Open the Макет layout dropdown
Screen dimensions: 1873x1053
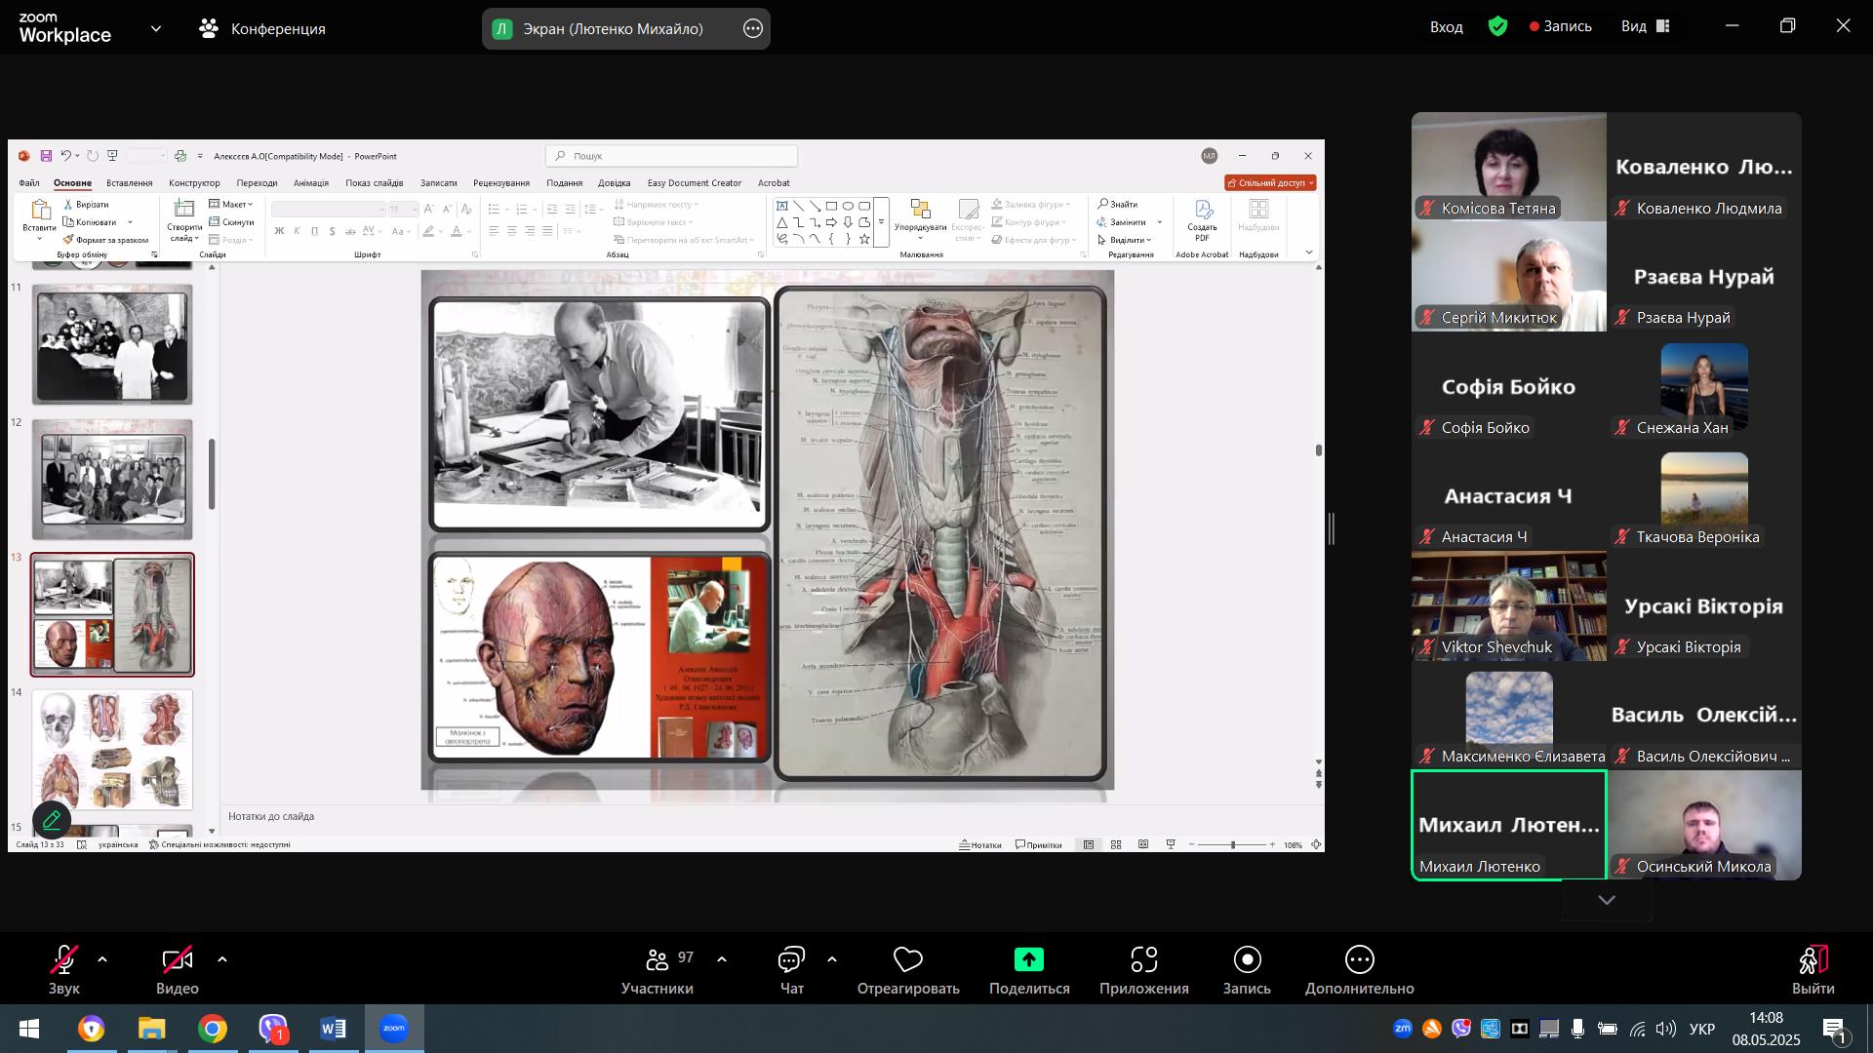click(x=232, y=204)
